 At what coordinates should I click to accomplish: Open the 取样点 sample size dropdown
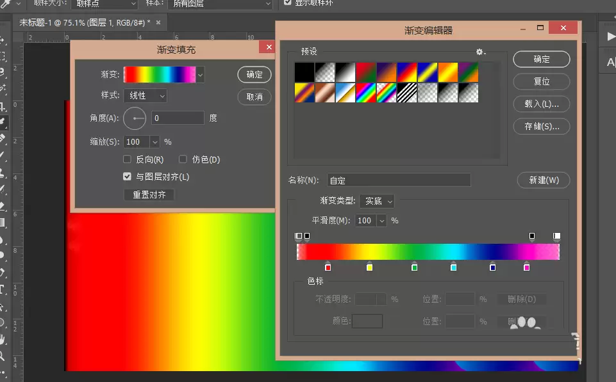coord(104,4)
